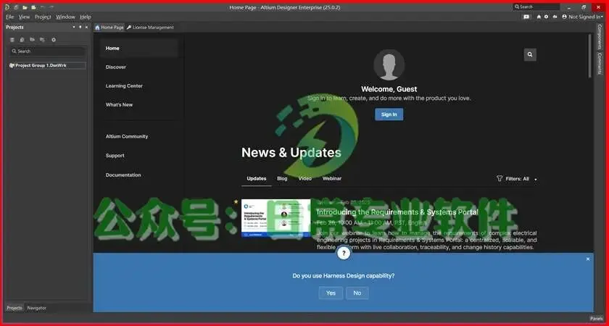The image size is (609, 326).
Task: Click the filter funnel icon
Action: pyautogui.click(x=500, y=178)
